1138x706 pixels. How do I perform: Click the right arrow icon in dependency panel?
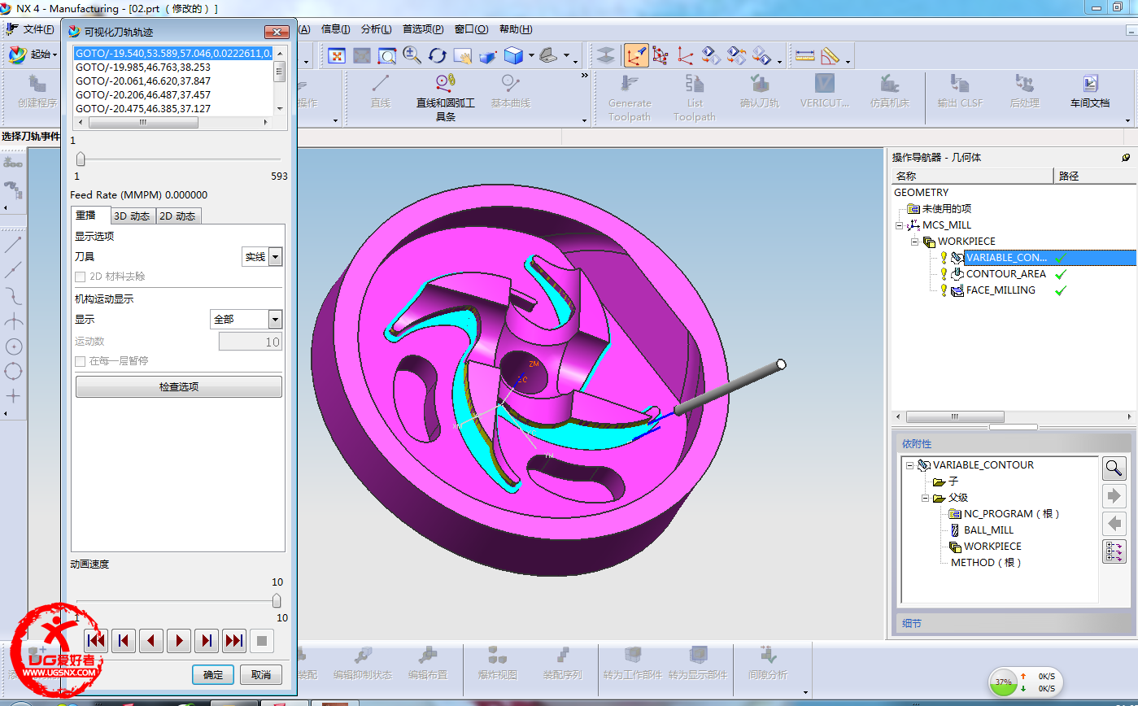pyautogui.click(x=1114, y=495)
